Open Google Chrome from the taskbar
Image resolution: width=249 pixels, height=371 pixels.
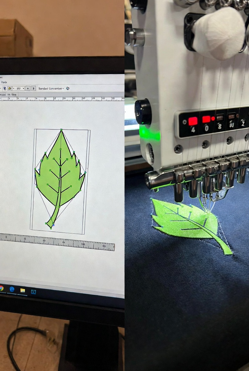click(1, 288)
